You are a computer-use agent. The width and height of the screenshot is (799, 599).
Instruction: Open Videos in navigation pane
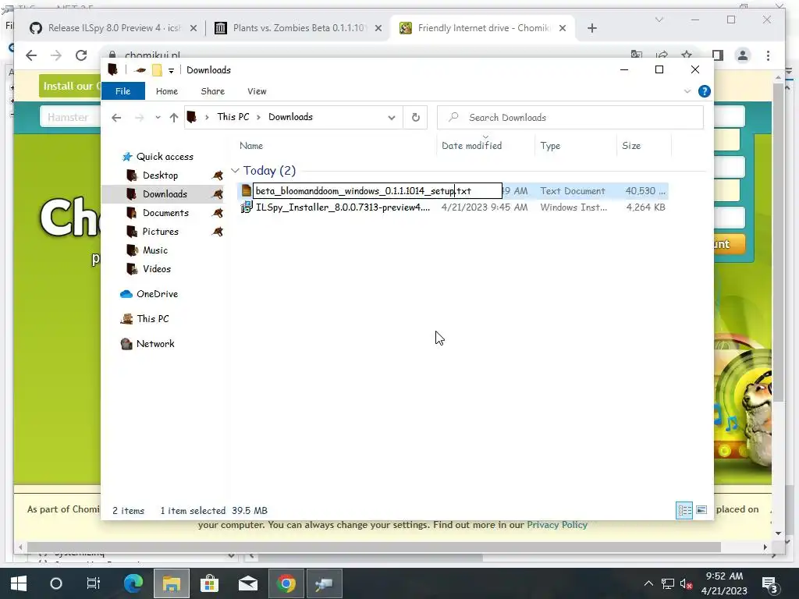(156, 269)
